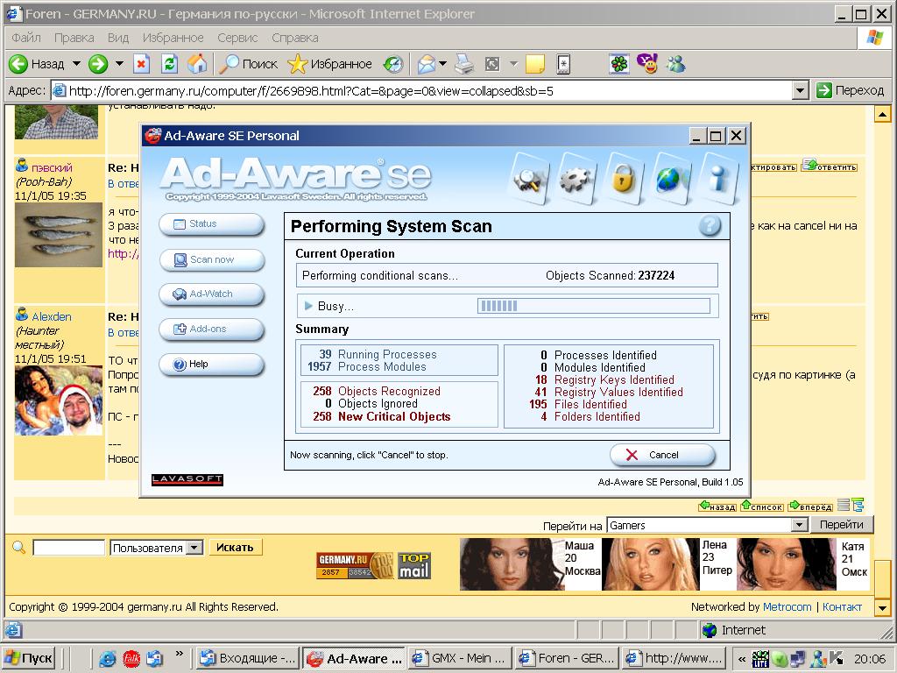Open the Сервис menu

237,38
